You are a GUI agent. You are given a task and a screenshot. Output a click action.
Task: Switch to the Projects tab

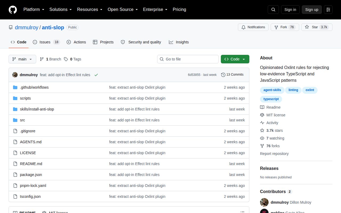103,42
